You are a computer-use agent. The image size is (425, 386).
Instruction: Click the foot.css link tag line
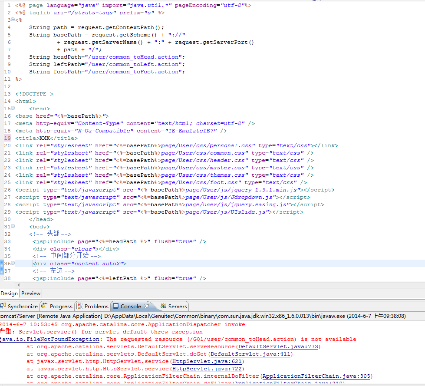pos(161,182)
